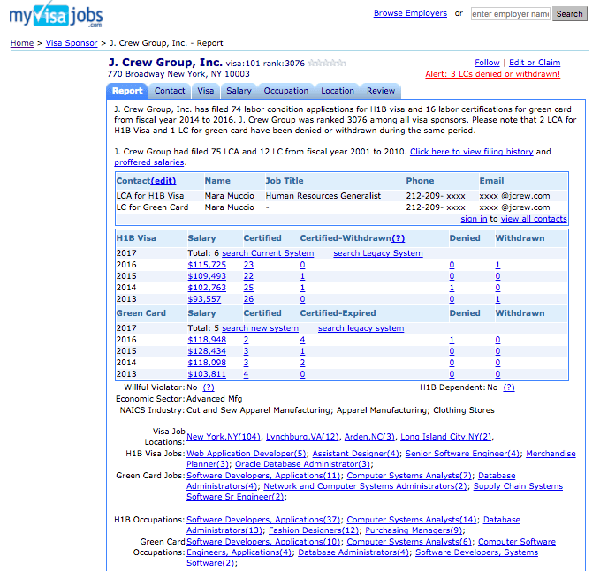Open Network and Computer Systems Administrators(2) link
Screen dimensions: 600x571
(x=365, y=486)
